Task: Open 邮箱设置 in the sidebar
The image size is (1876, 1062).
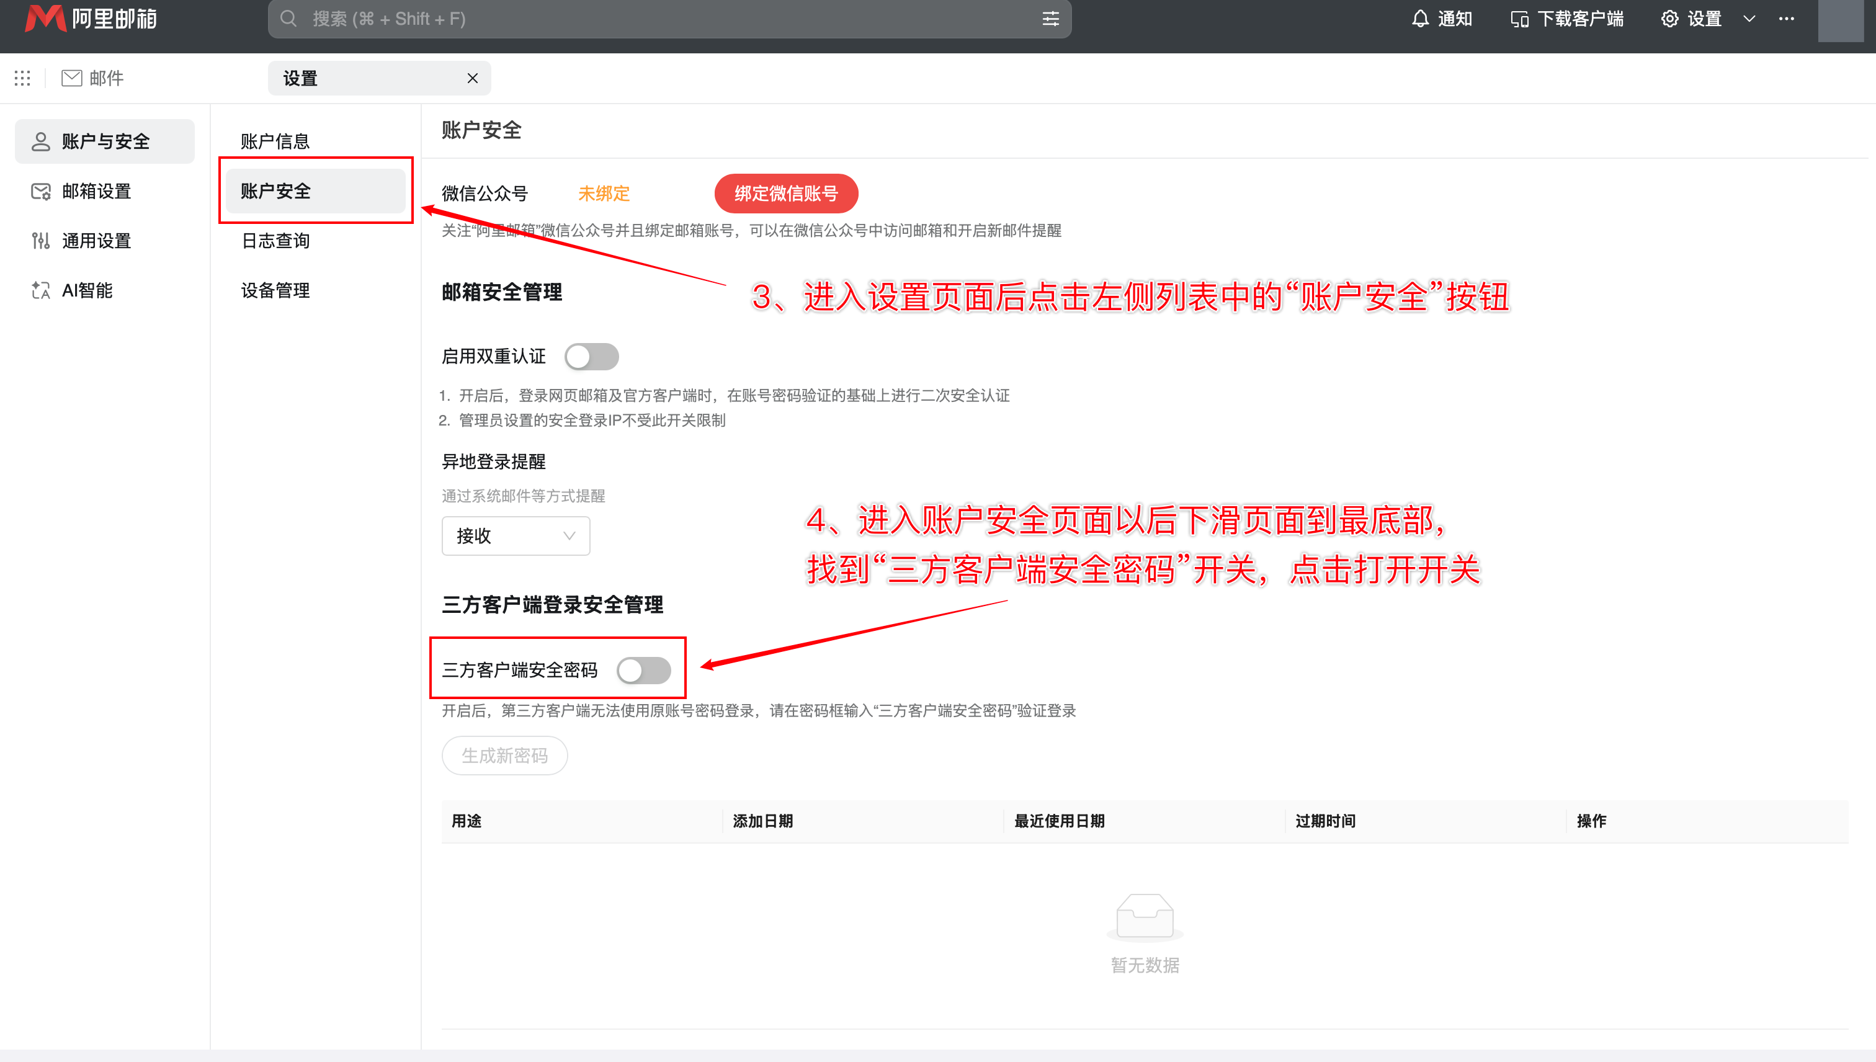Action: (x=105, y=191)
